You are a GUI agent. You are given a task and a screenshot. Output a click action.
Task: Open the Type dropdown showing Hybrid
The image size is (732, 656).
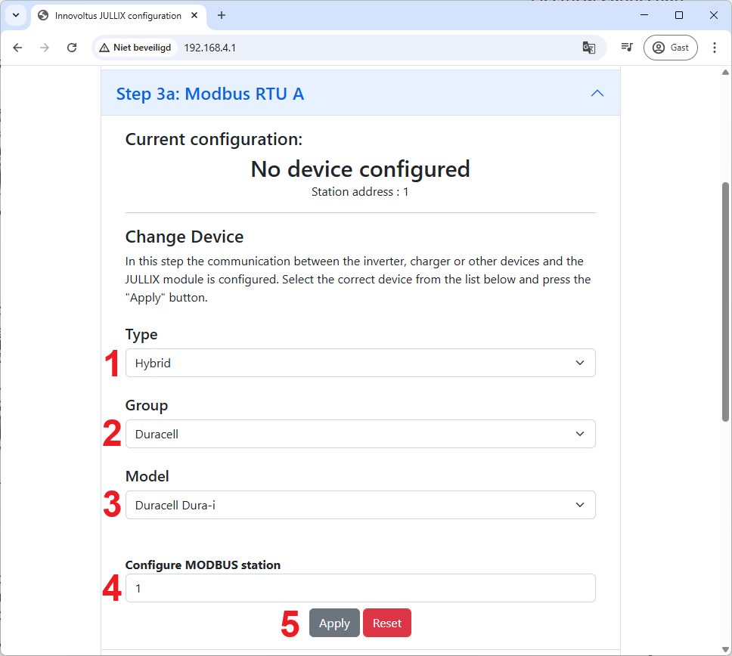[x=360, y=363]
